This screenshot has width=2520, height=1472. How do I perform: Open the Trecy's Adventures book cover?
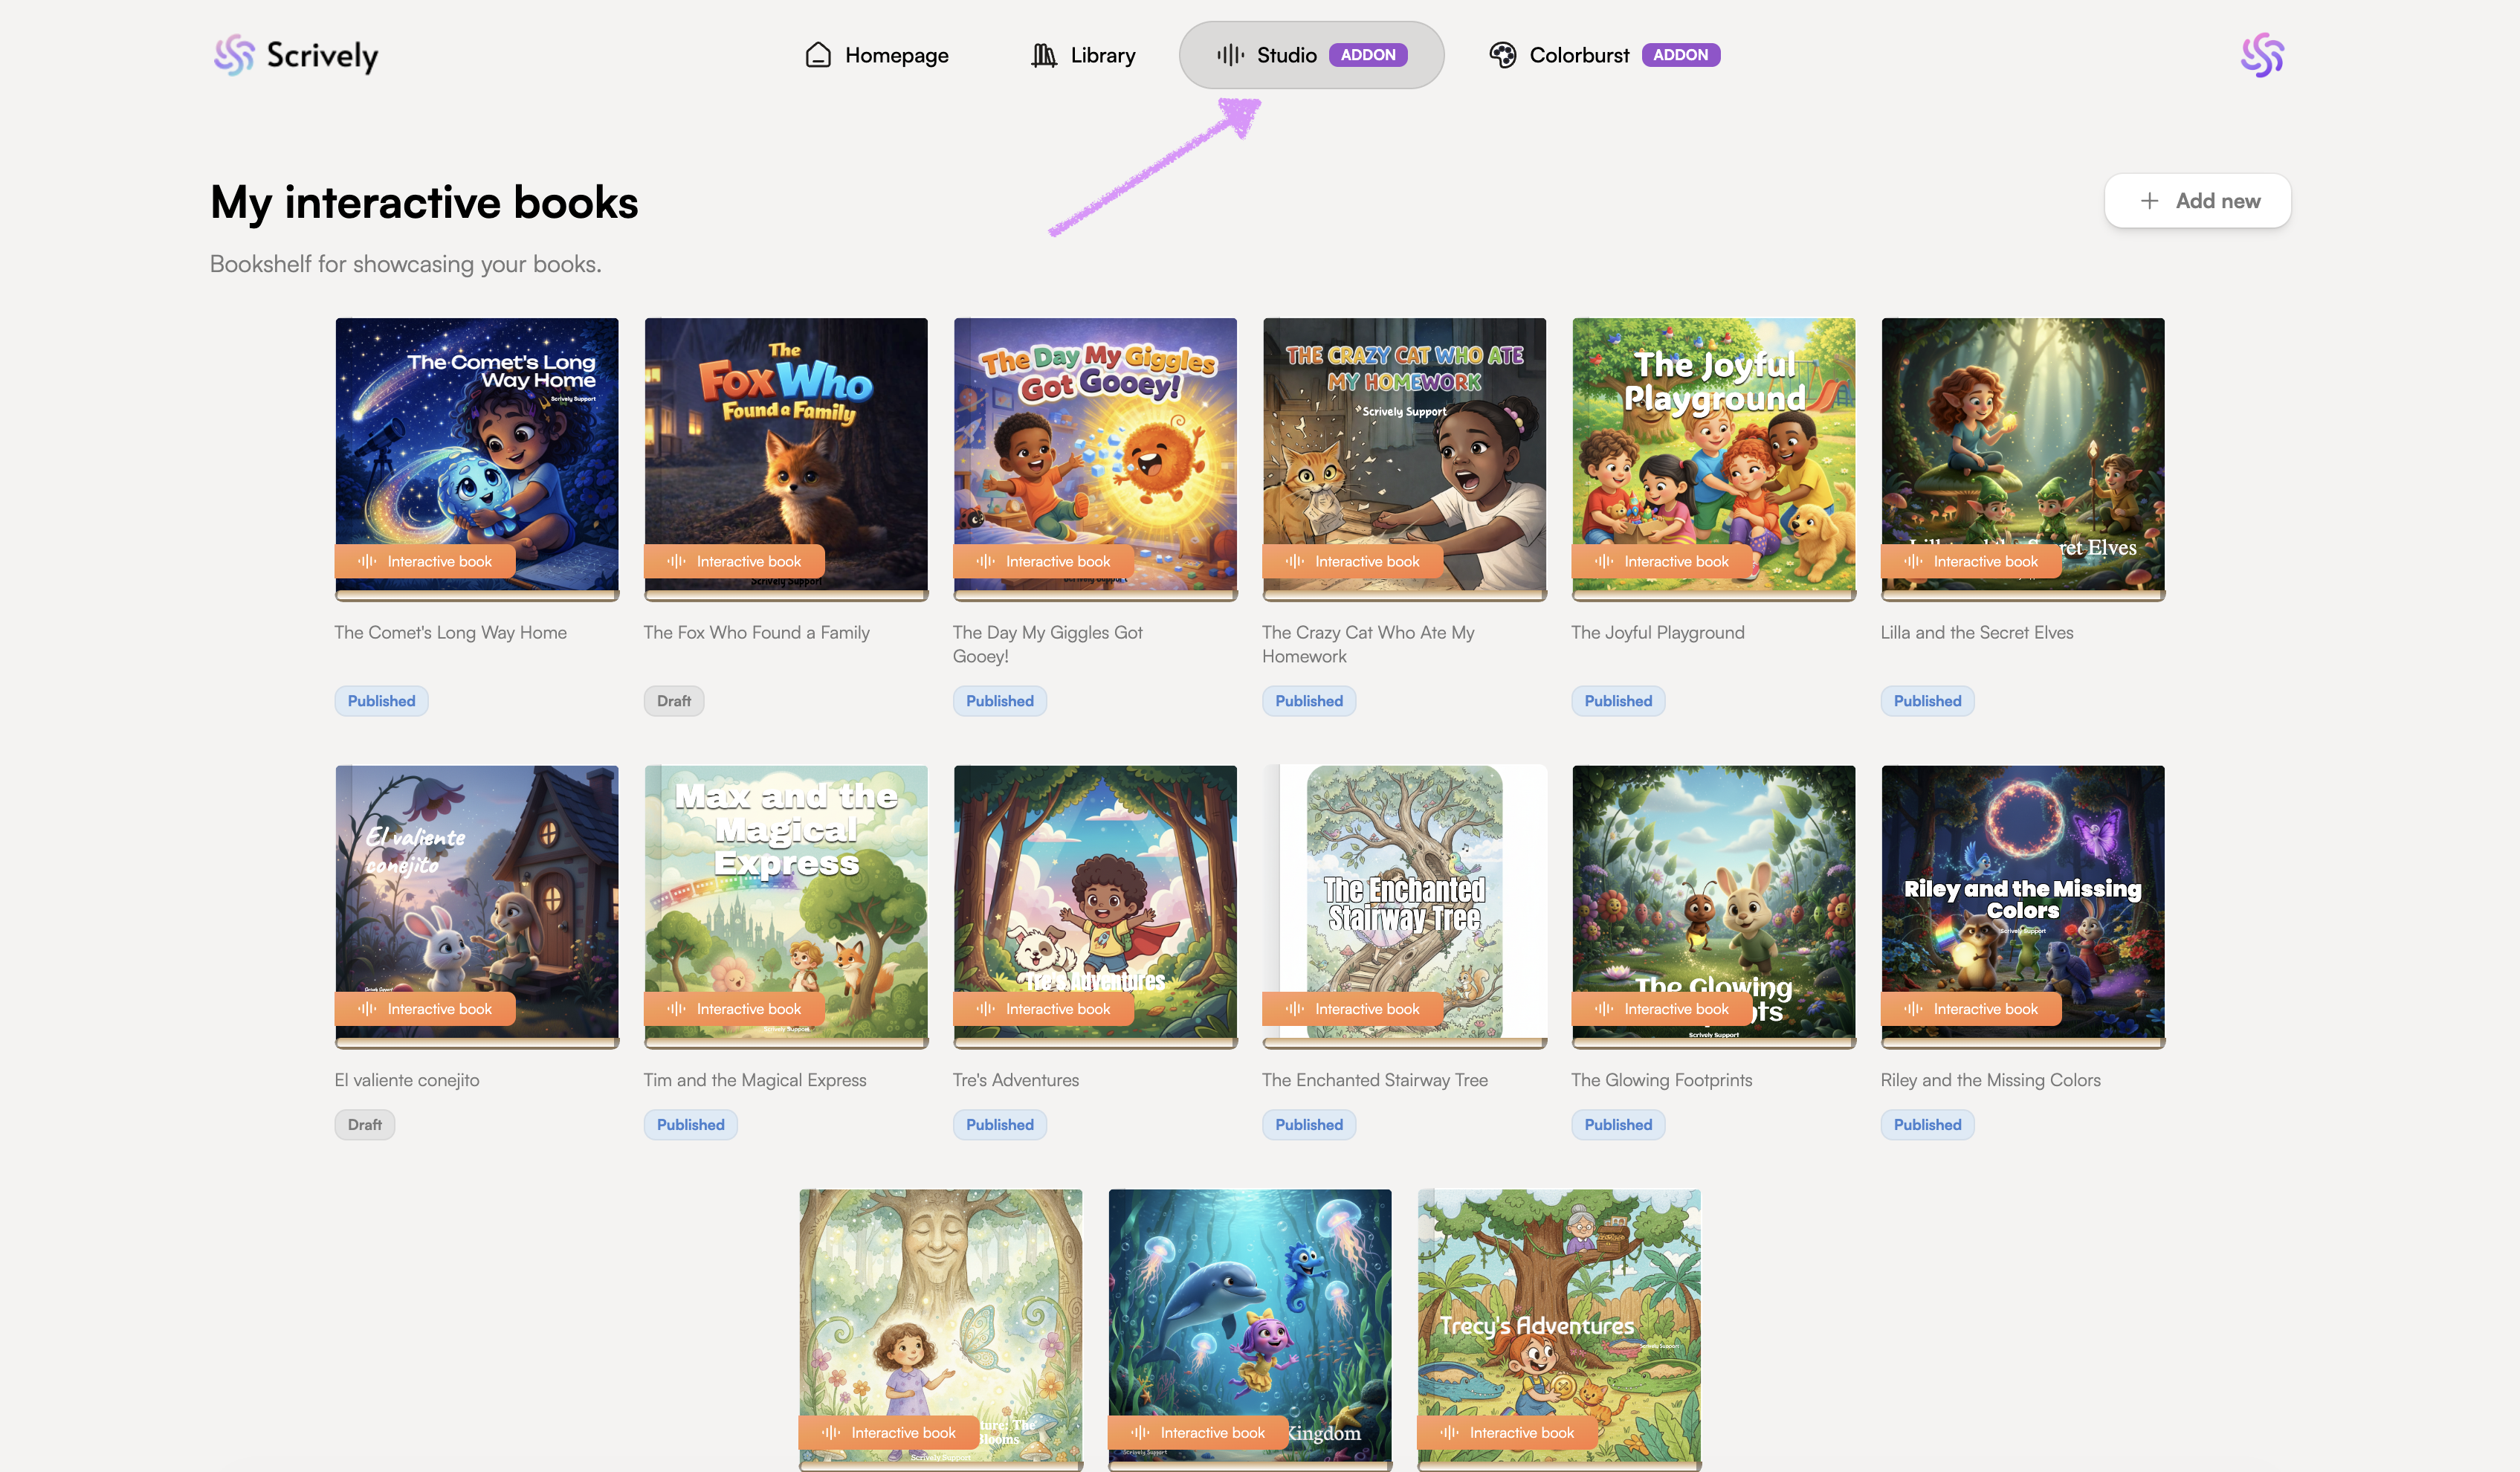[1558, 1310]
